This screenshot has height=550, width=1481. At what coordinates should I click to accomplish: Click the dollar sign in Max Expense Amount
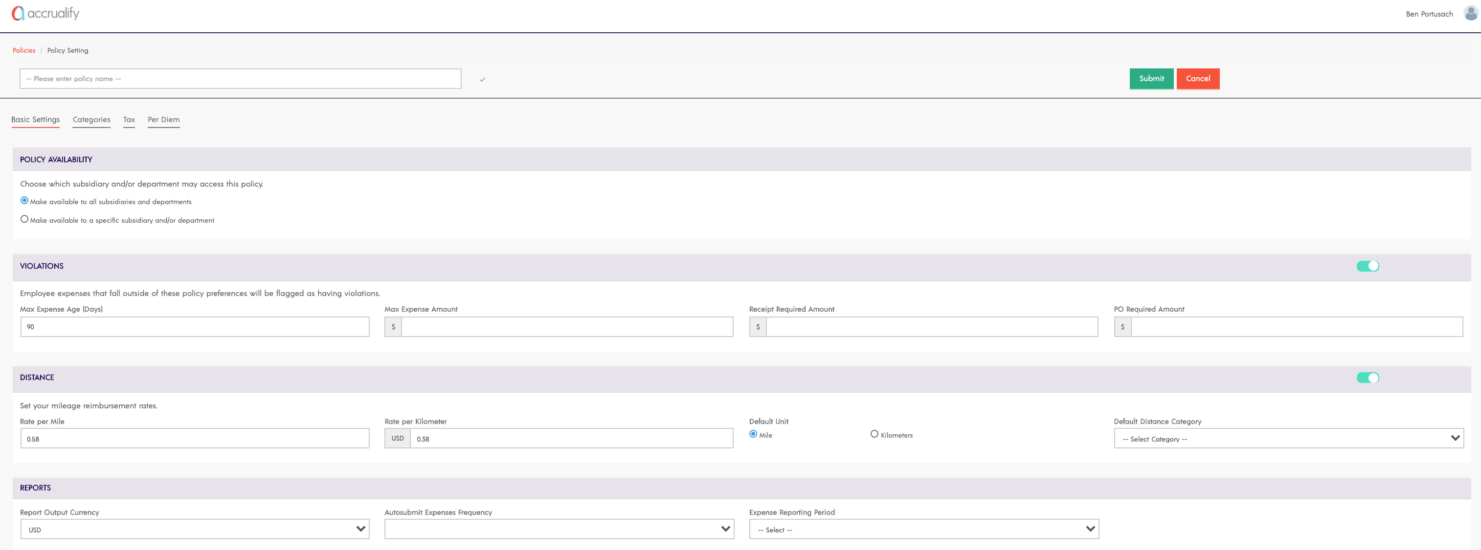(x=393, y=327)
